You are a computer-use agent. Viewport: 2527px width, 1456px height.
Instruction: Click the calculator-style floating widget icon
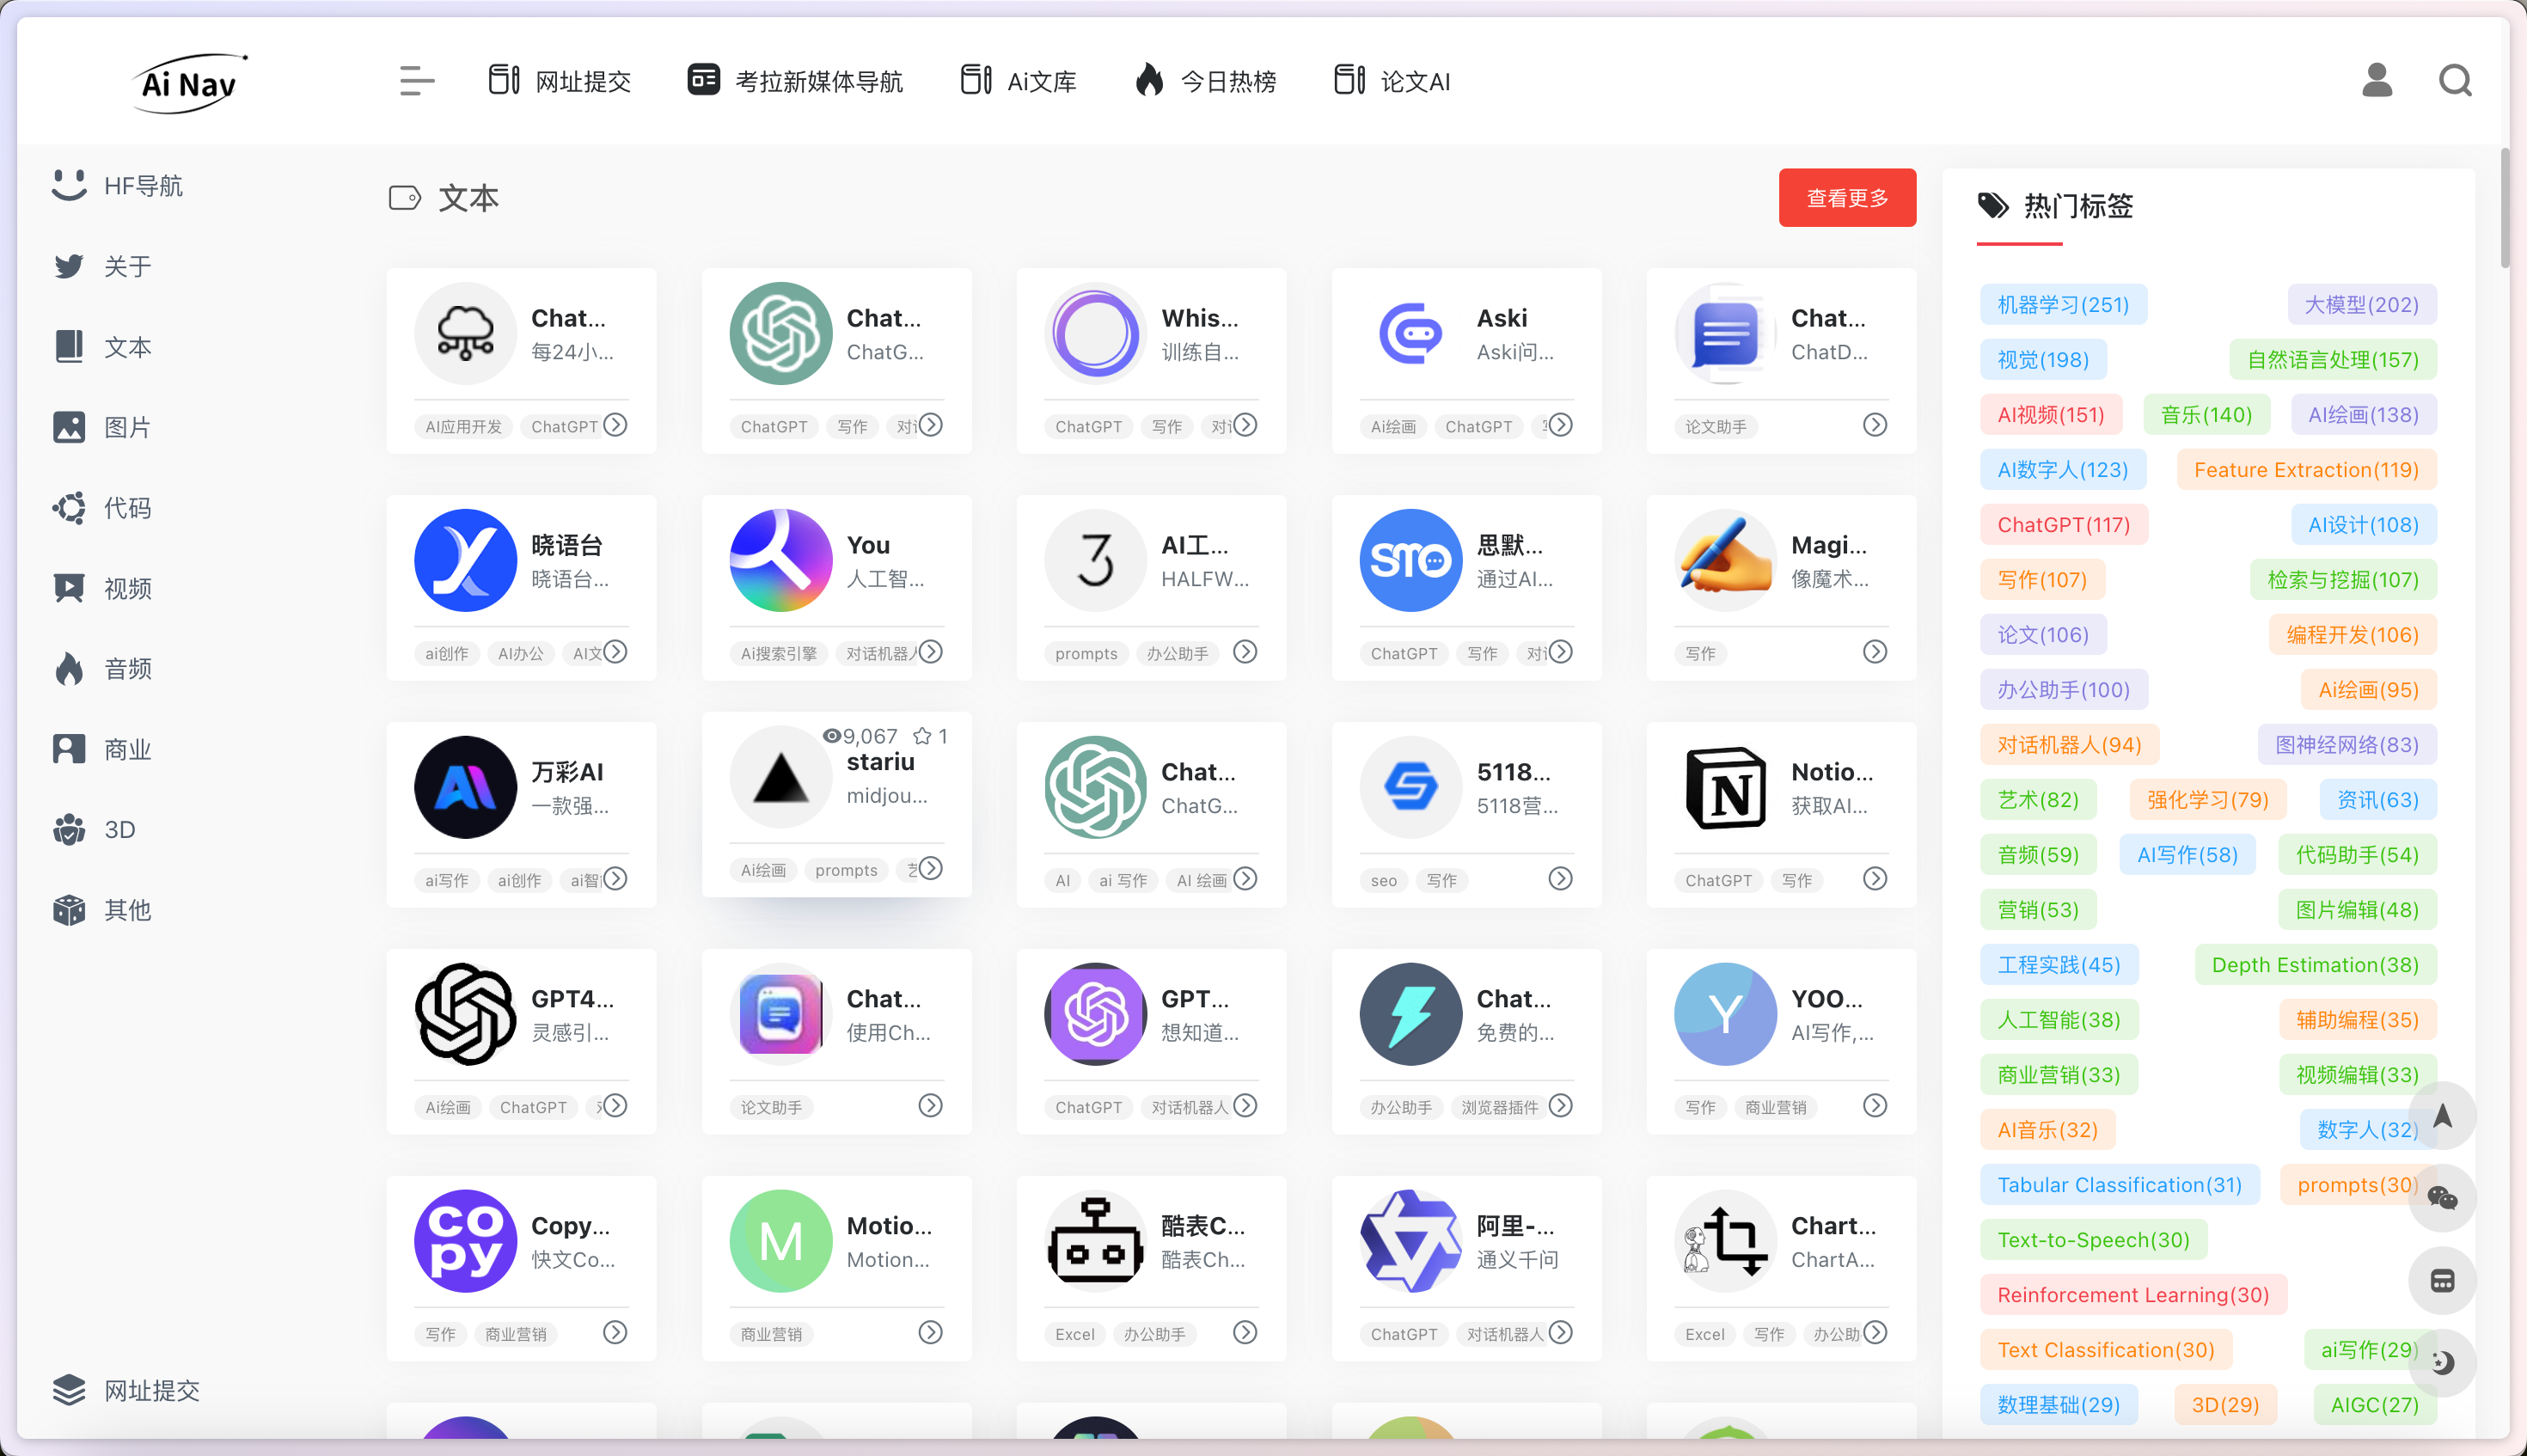coord(2442,1280)
